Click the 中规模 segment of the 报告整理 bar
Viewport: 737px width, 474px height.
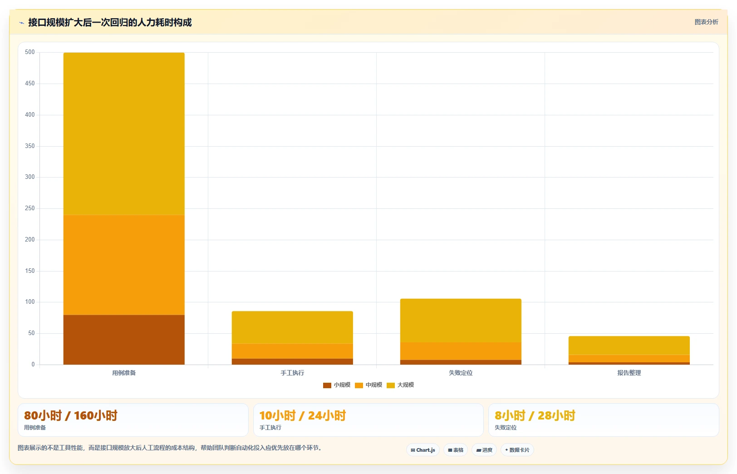(x=629, y=359)
